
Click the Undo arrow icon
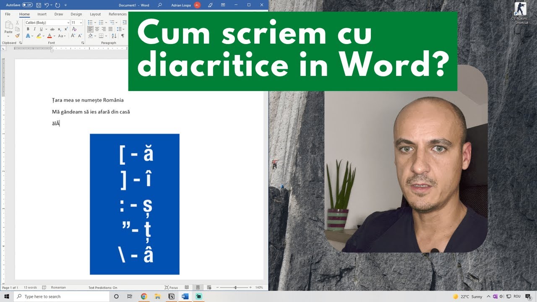(47, 5)
